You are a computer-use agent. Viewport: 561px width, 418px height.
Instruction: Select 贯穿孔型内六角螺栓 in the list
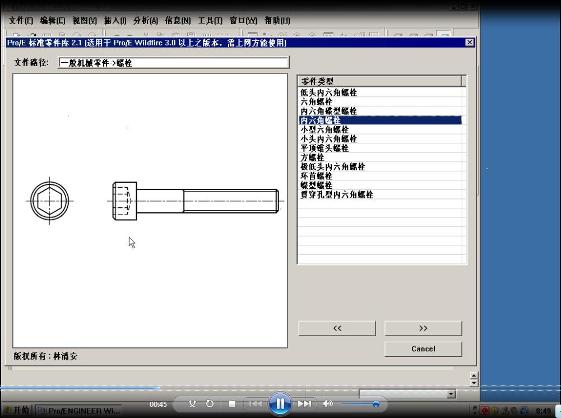pyautogui.click(x=380, y=194)
